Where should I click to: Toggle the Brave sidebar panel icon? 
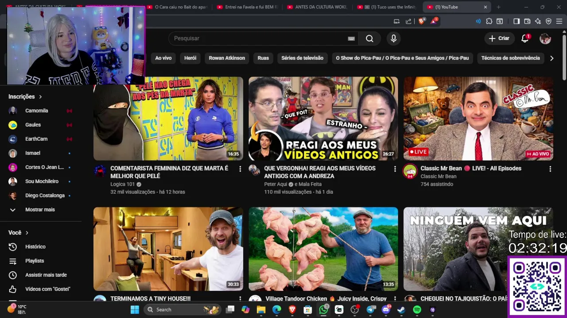point(517,21)
